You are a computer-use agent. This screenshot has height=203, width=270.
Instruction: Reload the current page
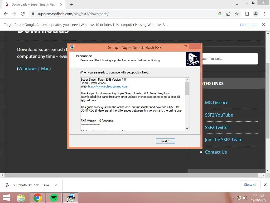[x=23, y=14]
